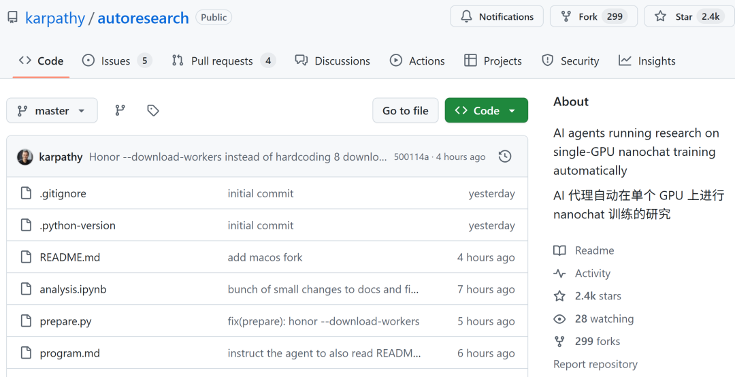
Task: Click the 500114a commit hash link
Action: point(411,157)
